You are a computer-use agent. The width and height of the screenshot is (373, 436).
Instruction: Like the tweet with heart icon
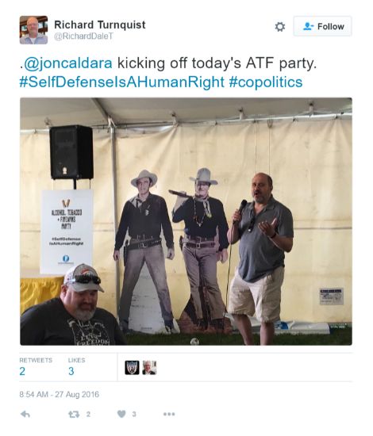point(121,414)
